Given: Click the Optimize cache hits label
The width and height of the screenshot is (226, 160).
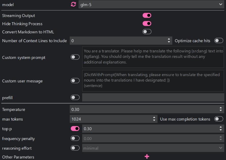Looking at the screenshot, I should [192, 41].
